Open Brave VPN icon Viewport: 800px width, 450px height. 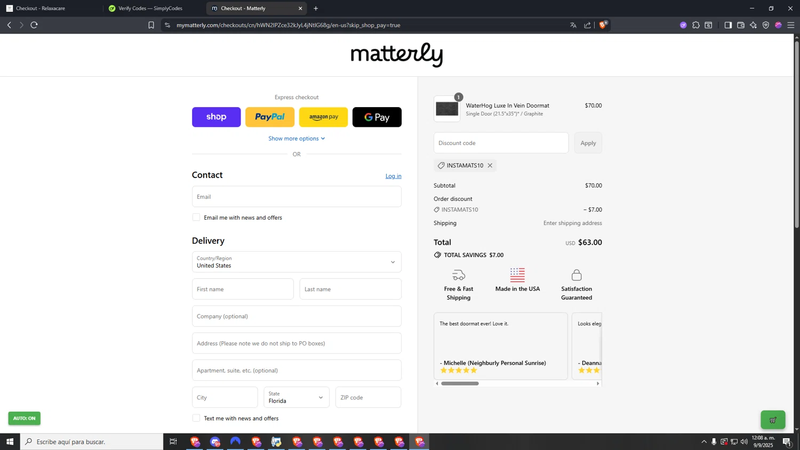766,25
